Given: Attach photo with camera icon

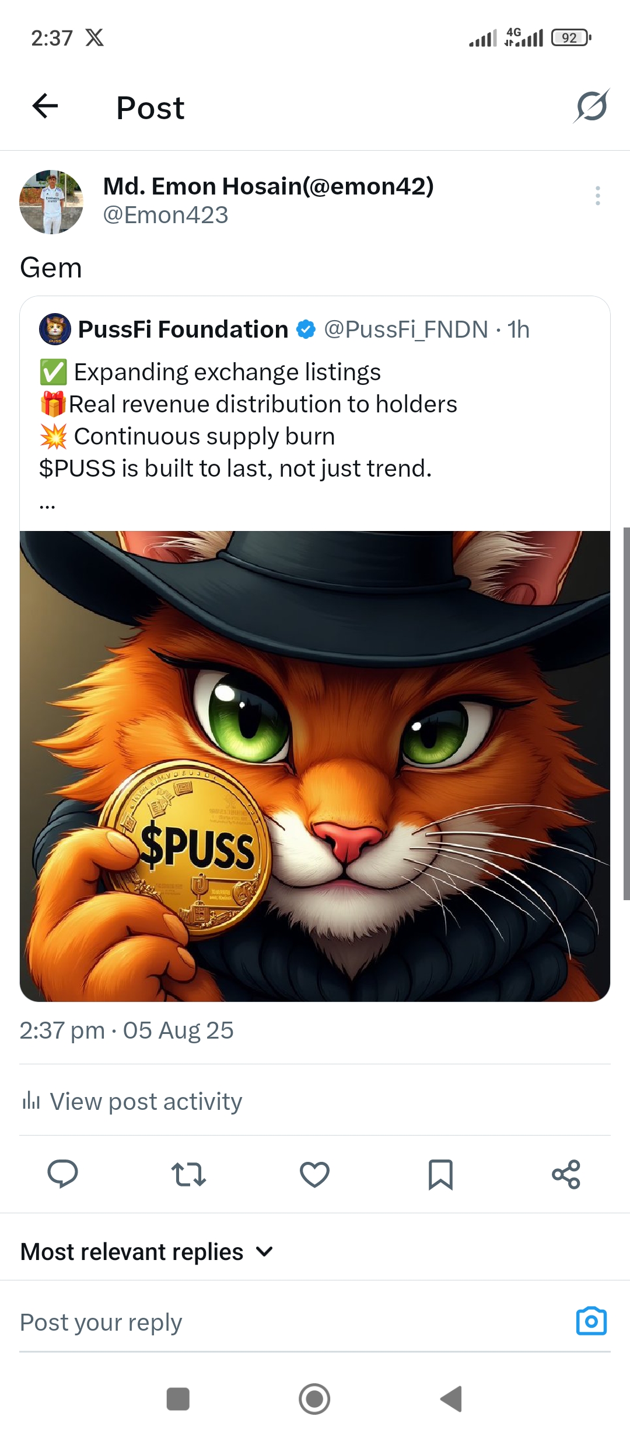Looking at the screenshot, I should pyautogui.click(x=591, y=1321).
